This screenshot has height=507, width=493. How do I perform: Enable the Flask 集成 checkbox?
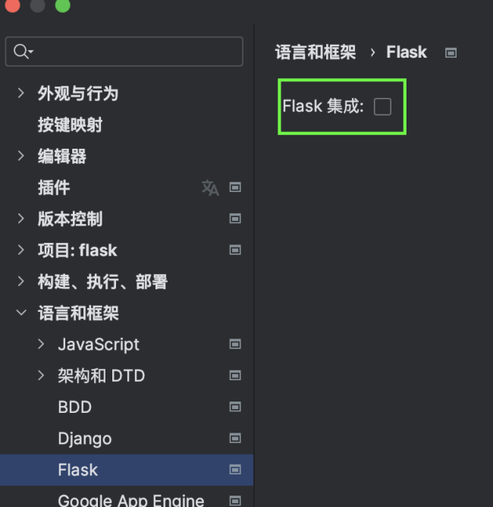(x=382, y=107)
